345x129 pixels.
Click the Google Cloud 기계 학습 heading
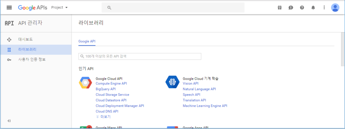click(201, 78)
